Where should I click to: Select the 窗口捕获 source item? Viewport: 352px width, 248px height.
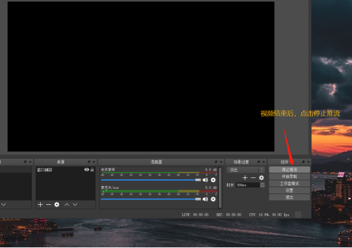pyautogui.click(x=65, y=170)
